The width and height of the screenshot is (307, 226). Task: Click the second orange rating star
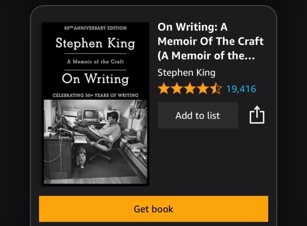177,89
